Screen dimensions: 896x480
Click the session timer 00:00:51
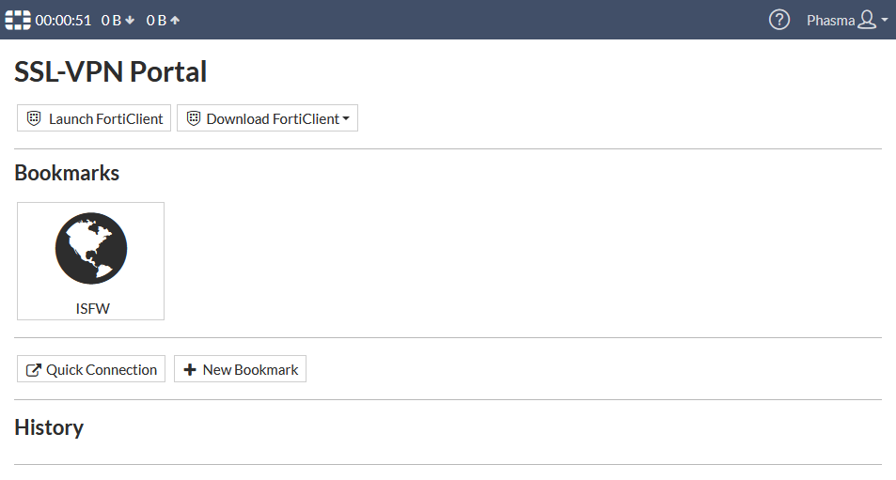63,21
